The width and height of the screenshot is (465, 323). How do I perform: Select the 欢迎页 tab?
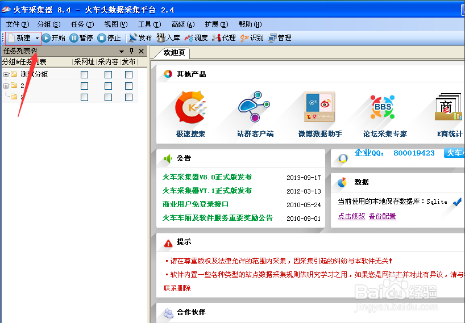174,53
